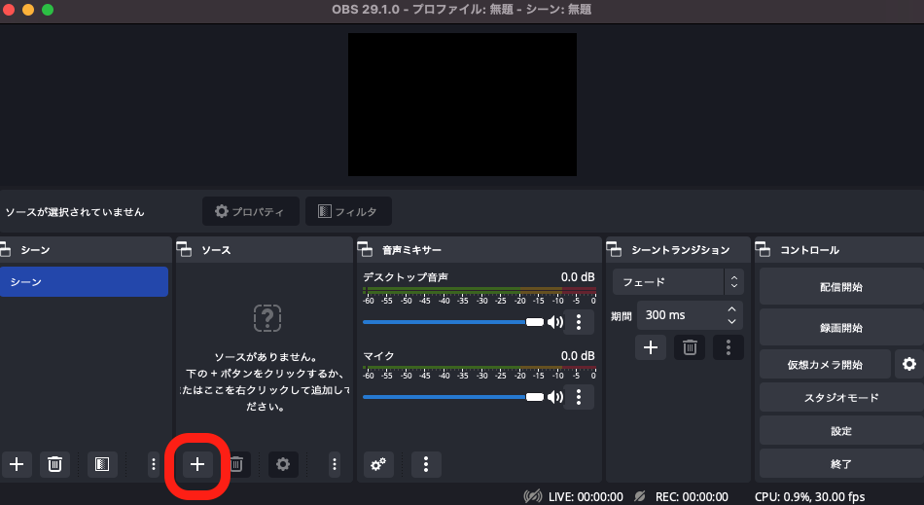This screenshot has height=505, width=924.
Task: Click the recording status icon
Action: click(640, 497)
